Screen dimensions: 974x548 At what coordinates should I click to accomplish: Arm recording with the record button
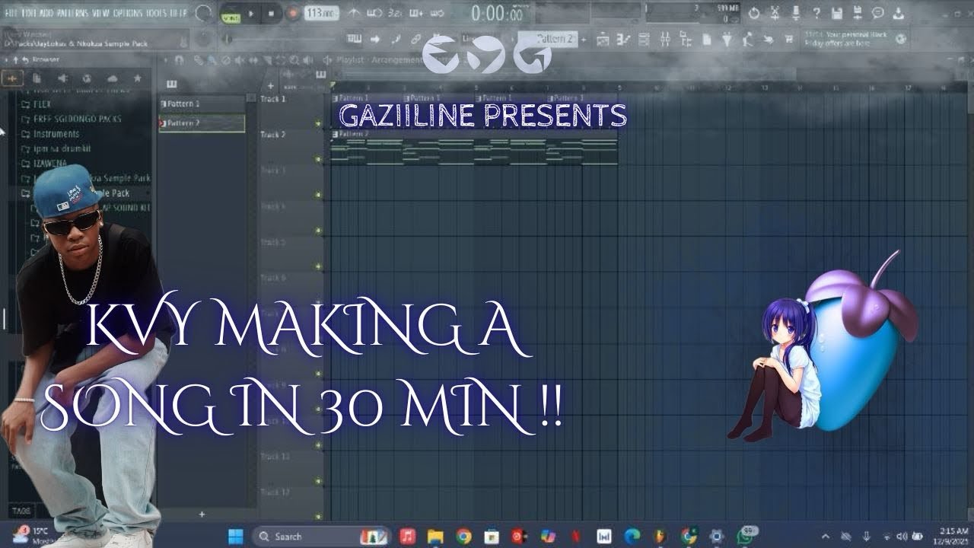tap(292, 13)
